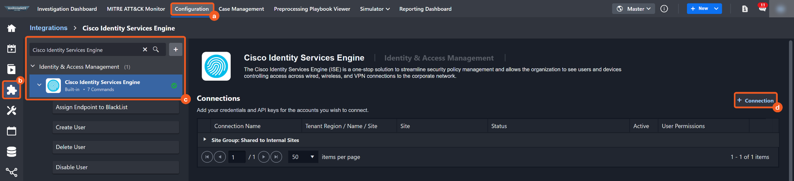The width and height of the screenshot is (794, 181).
Task: Add a new integration with plus button
Action: pyautogui.click(x=176, y=49)
